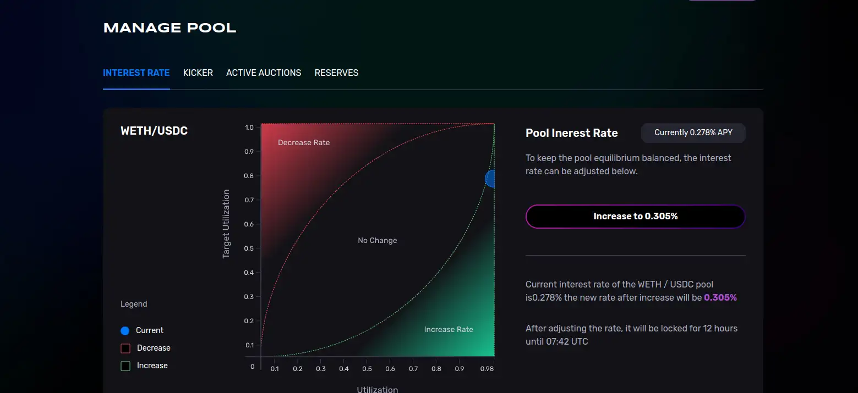The height and width of the screenshot is (393, 858).
Task: Select the Reserves tab
Action: pyautogui.click(x=336, y=73)
